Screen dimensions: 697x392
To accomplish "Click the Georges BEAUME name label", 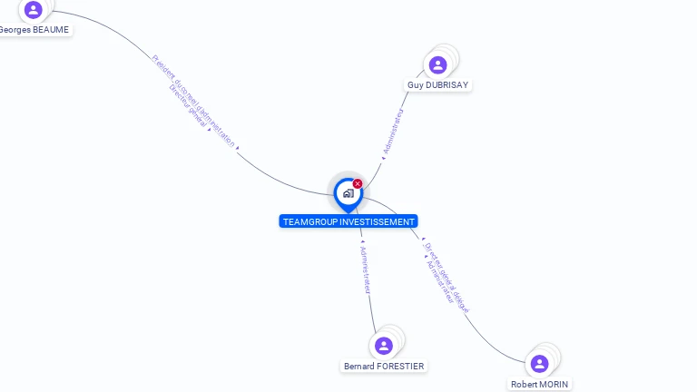I will [34, 30].
